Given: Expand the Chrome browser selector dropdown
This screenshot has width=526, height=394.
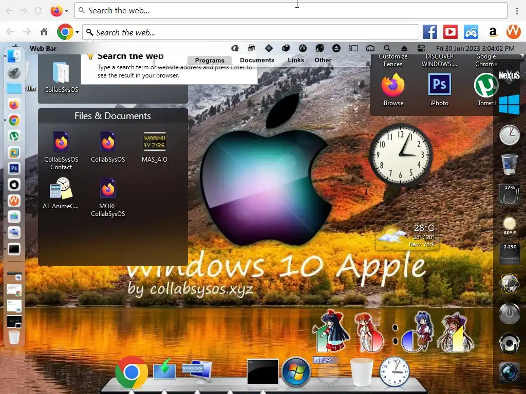Looking at the screenshot, I should coord(77,32).
